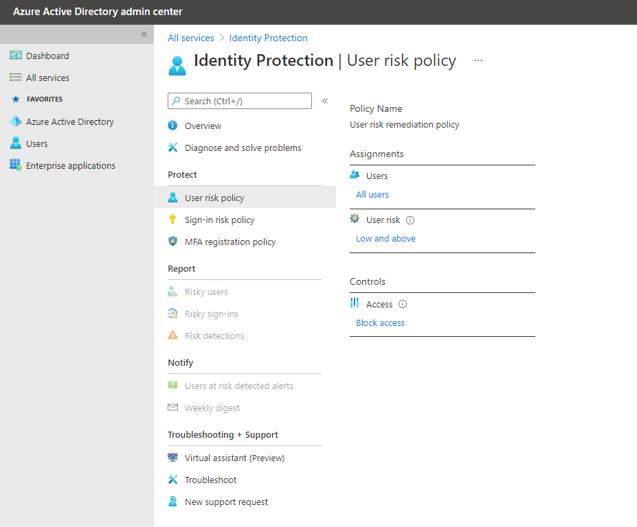Click the Users at risk alerts icon
The height and width of the screenshot is (527, 637).
(x=172, y=386)
